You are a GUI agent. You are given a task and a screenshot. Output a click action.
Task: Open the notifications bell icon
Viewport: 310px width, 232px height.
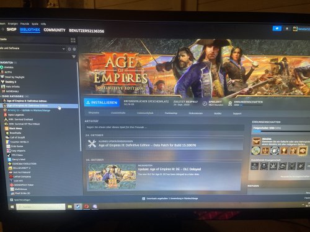[x=287, y=28]
